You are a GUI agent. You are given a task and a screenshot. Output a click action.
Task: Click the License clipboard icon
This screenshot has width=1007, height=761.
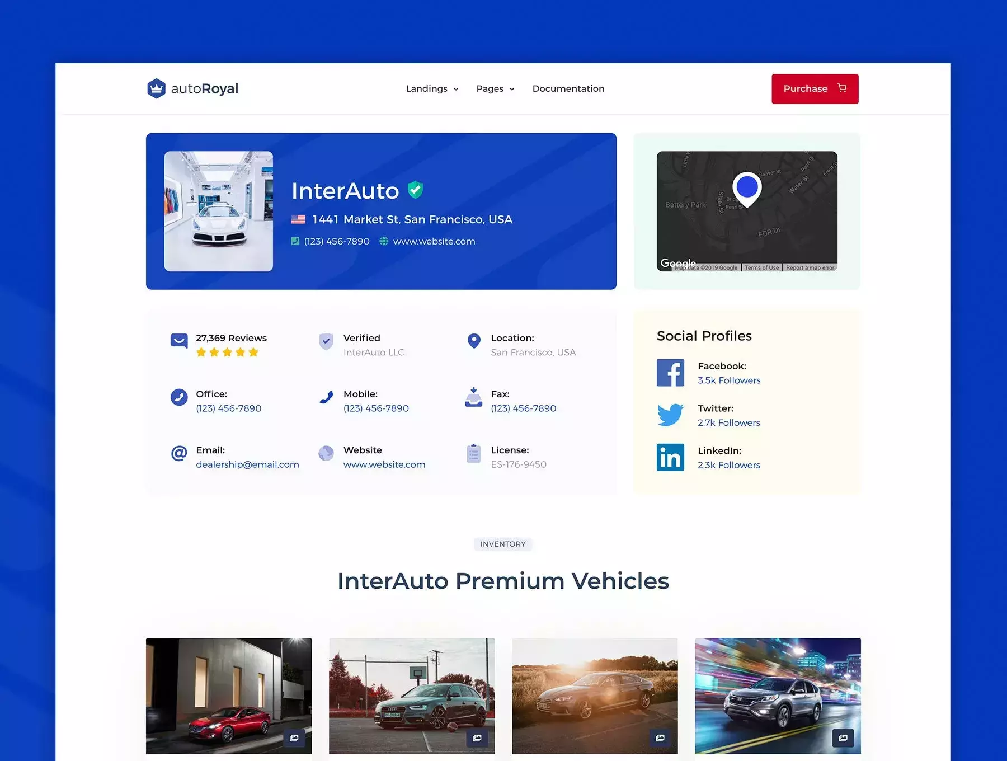pyautogui.click(x=474, y=453)
